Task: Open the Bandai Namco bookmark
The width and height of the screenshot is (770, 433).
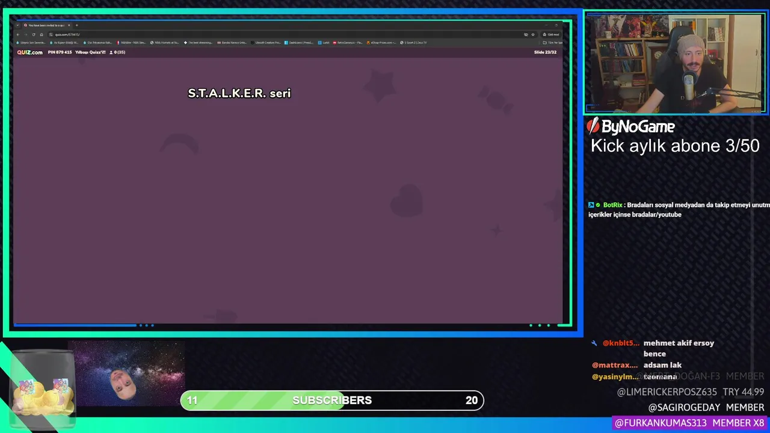Action: coord(232,43)
